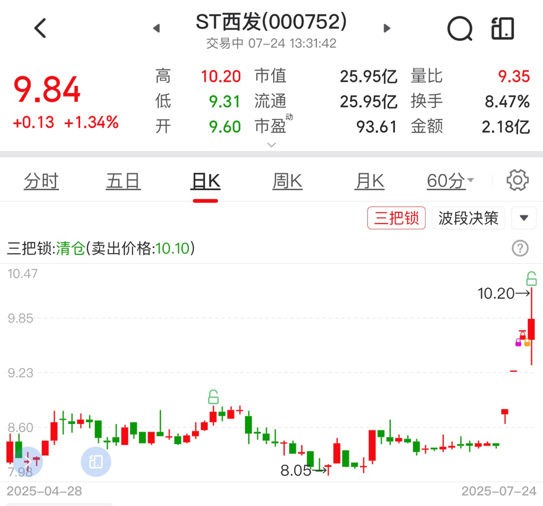Tap the 10.20 high annotation on chart
Image resolution: width=543 pixels, height=506 pixels.
(496, 294)
